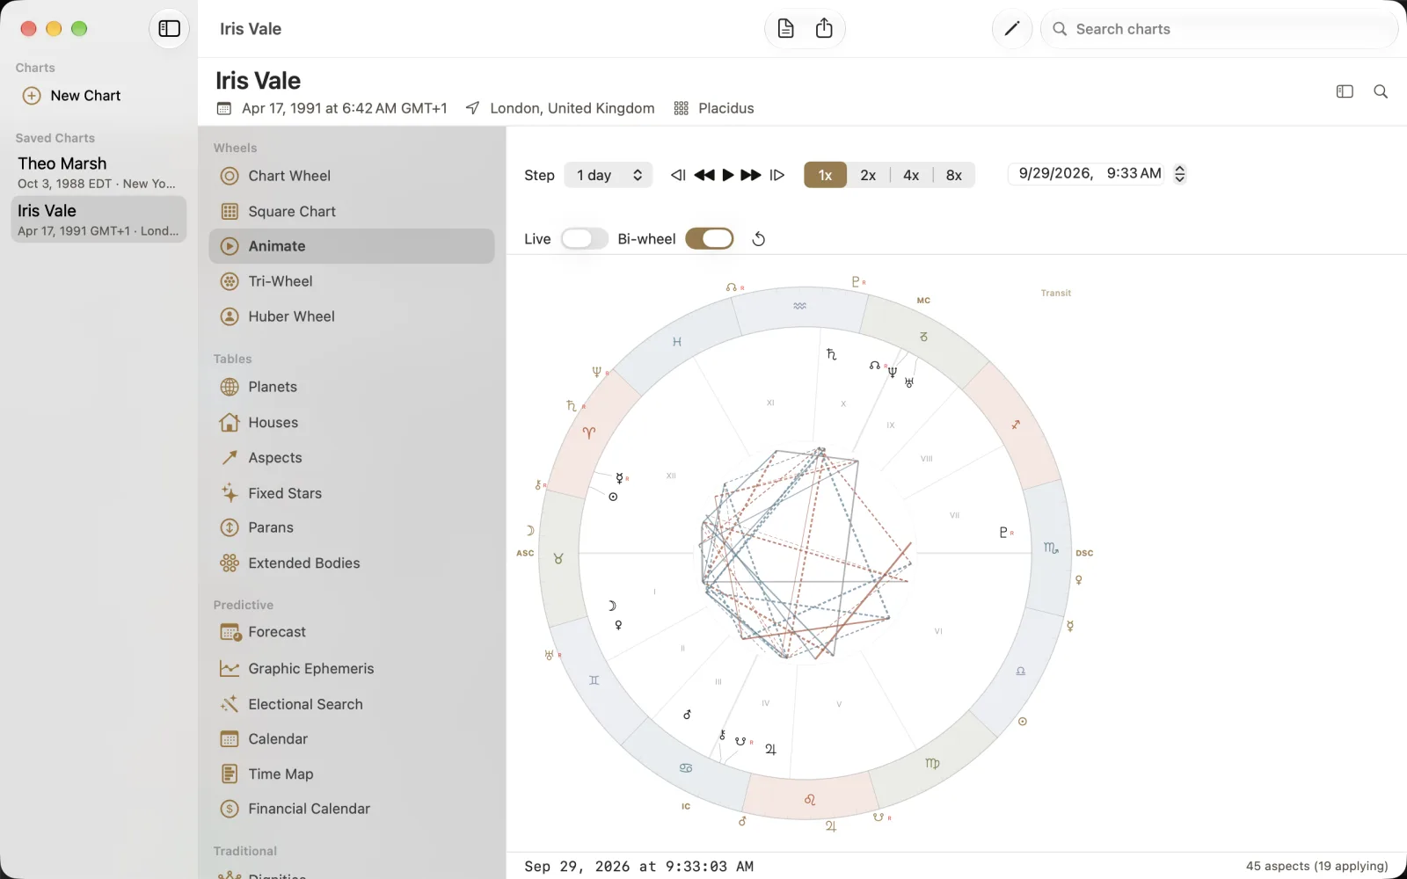Play the chart animation
The image size is (1407, 879).
point(728,175)
